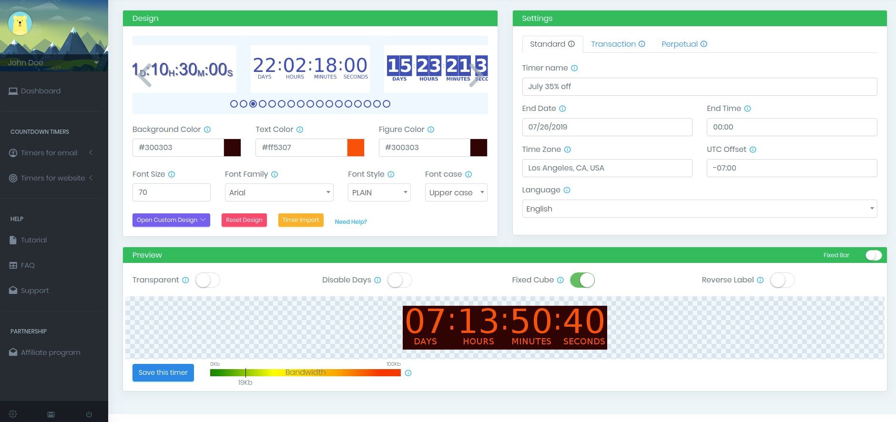The height and width of the screenshot is (422, 896).
Task: Click info icon next to Language
Action: tap(567, 190)
